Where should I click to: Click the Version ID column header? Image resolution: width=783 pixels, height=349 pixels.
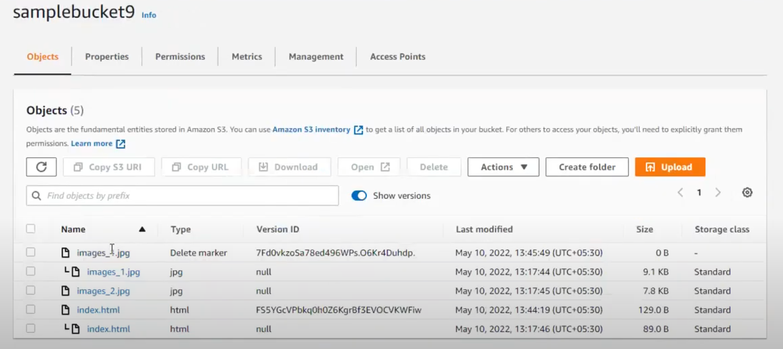pyautogui.click(x=278, y=229)
